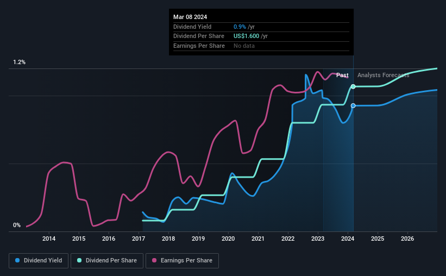The image size is (446, 276).
Task: Click the 2016 x-axis label
Action: point(109,239)
